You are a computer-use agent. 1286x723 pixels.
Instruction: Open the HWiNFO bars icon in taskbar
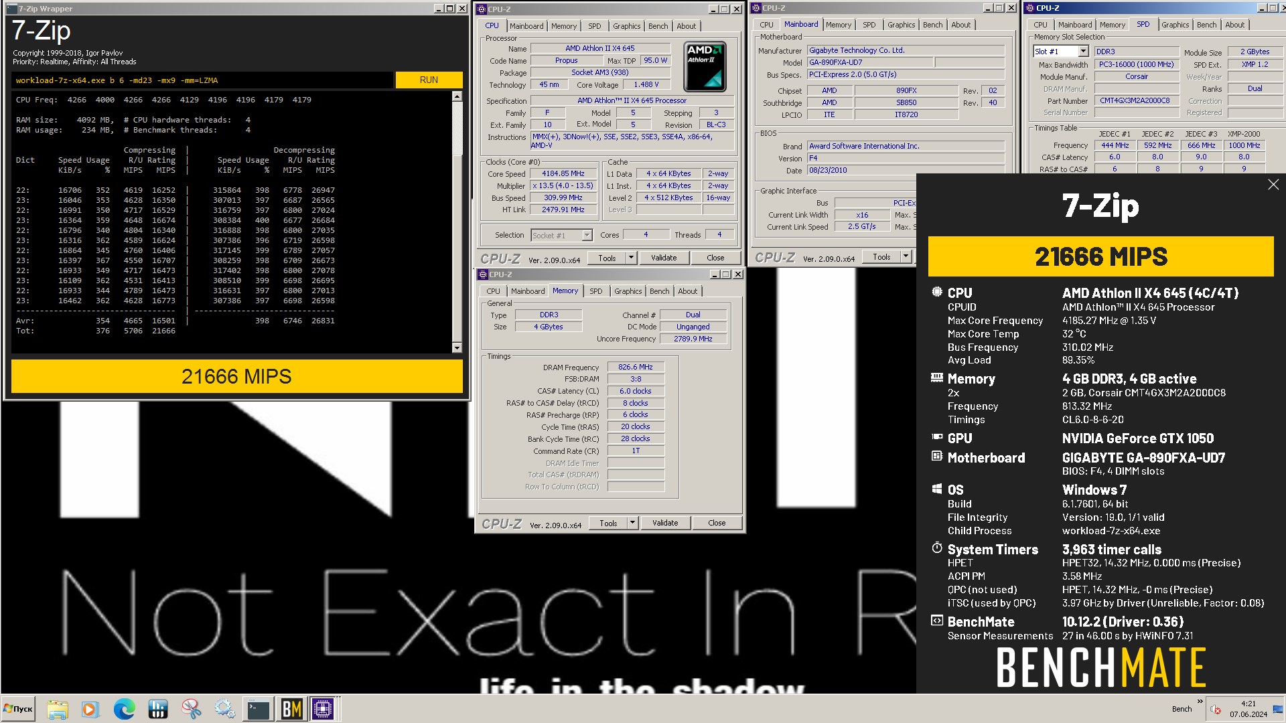pos(158,709)
